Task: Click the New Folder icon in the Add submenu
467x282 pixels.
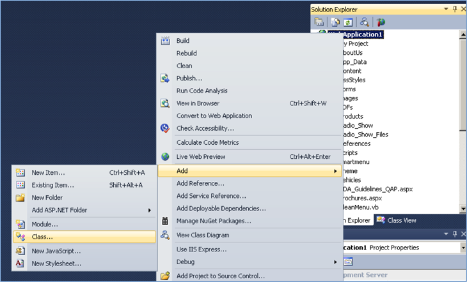Action: coord(20,198)
